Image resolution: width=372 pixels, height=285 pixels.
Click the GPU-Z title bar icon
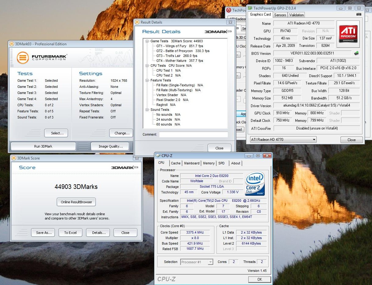(250, 8)
